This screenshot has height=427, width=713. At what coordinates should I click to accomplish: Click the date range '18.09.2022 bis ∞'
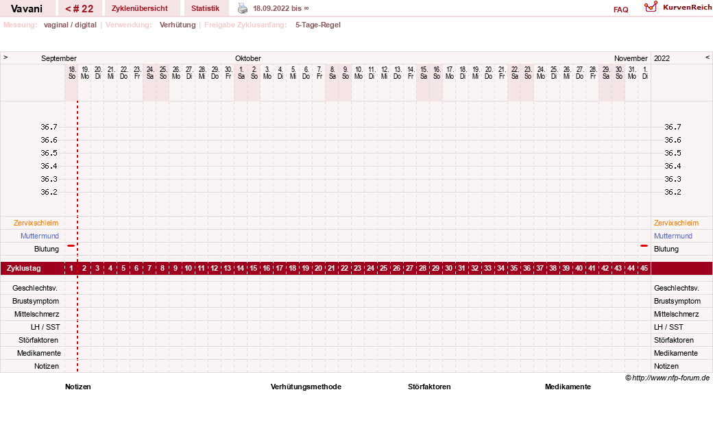click(281, 8)
